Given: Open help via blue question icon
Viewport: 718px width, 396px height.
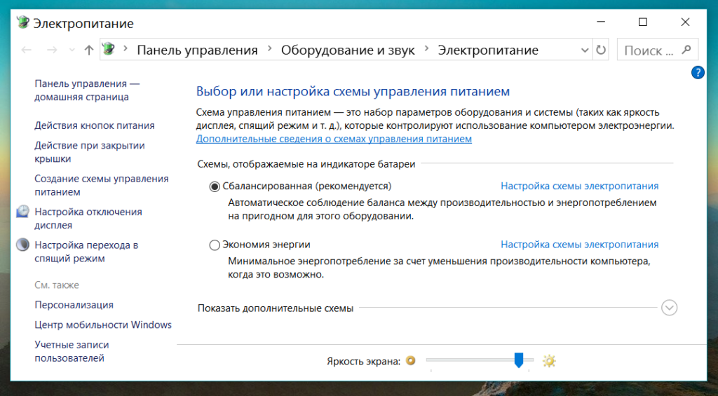Looking at the screenshot, I should pos(698,72).
